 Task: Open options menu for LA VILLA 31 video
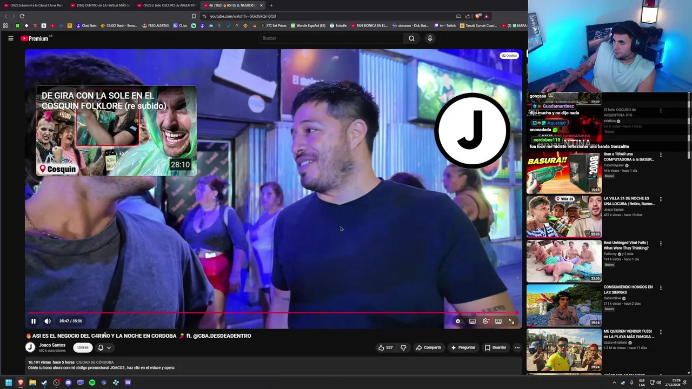[x=661, y=199]
